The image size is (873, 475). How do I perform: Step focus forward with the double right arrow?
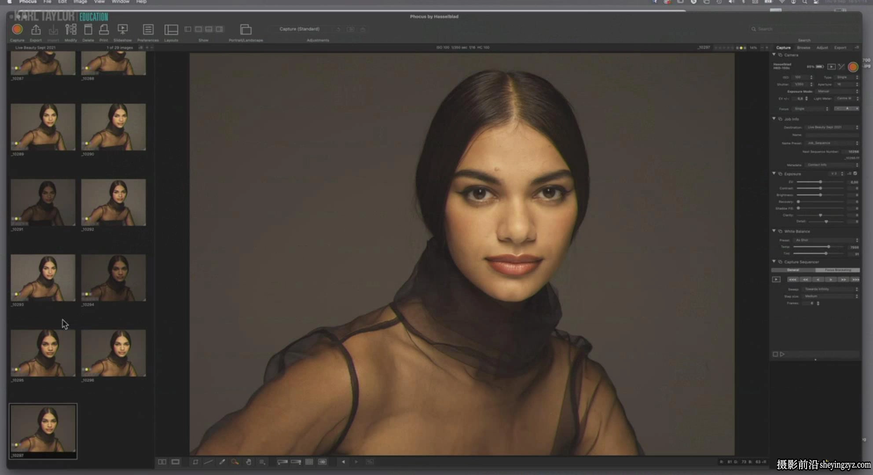pos(844,279)
